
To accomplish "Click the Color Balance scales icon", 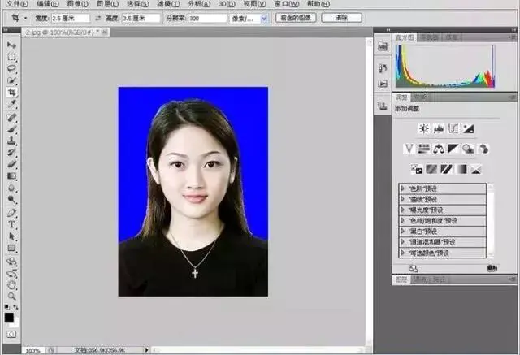I will 439,148.
